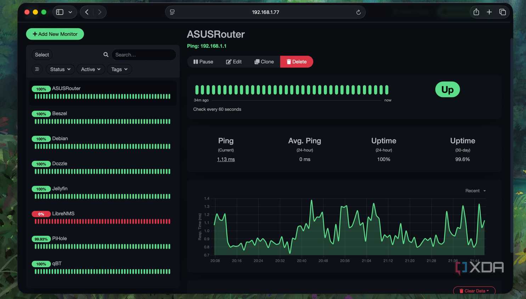
Task: Click the green Up status badge
Action: (x=447, y=90)
